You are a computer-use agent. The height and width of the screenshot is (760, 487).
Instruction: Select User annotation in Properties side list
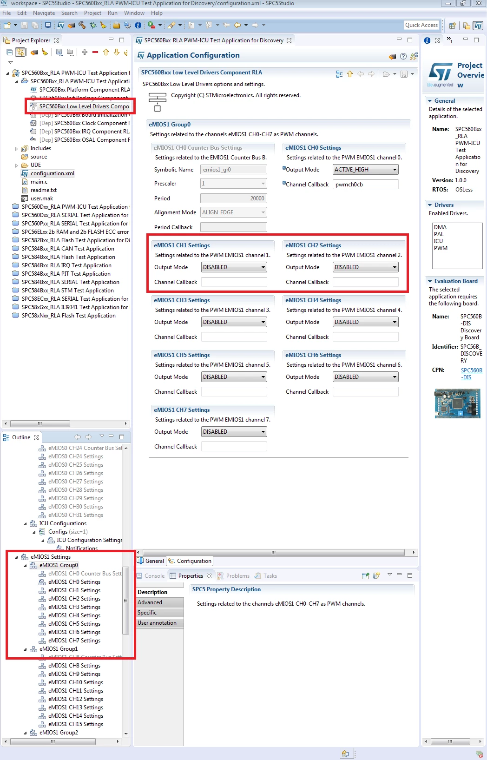(x=160, y=623)
